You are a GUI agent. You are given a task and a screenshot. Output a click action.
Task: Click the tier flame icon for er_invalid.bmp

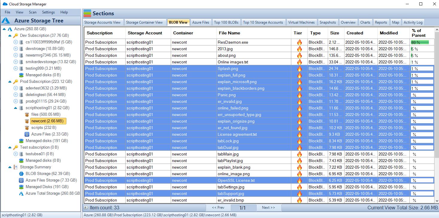tap(299, 200)
